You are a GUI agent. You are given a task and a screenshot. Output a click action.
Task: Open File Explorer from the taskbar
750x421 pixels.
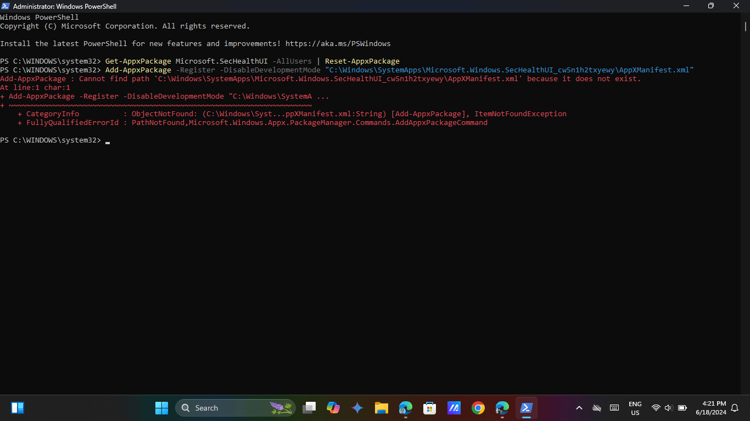tap(382, 408)
